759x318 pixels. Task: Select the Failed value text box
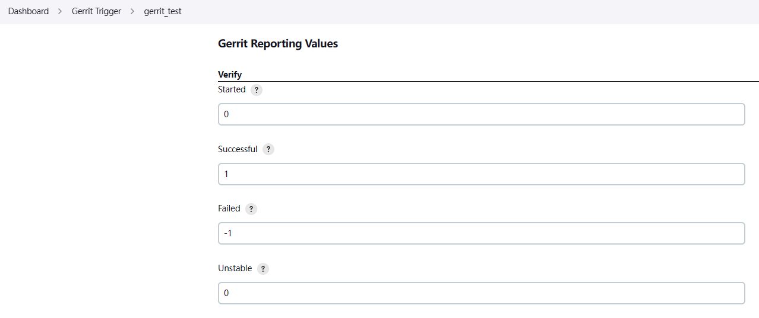point(481,233)
